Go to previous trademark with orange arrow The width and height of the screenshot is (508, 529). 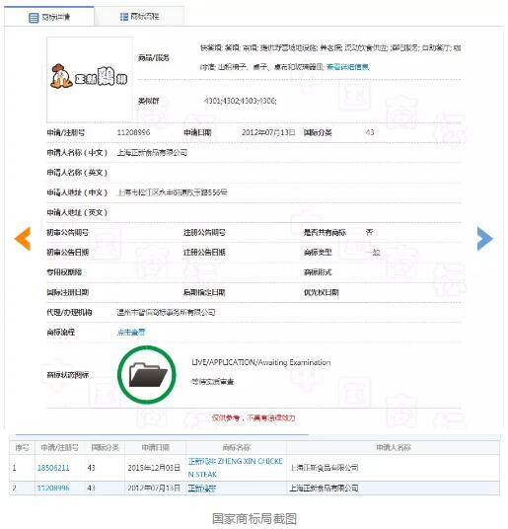tap(23, 239)
